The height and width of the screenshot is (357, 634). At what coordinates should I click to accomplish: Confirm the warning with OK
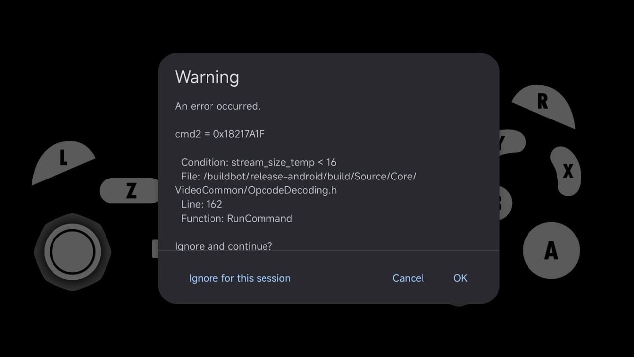tap(460, 278)
